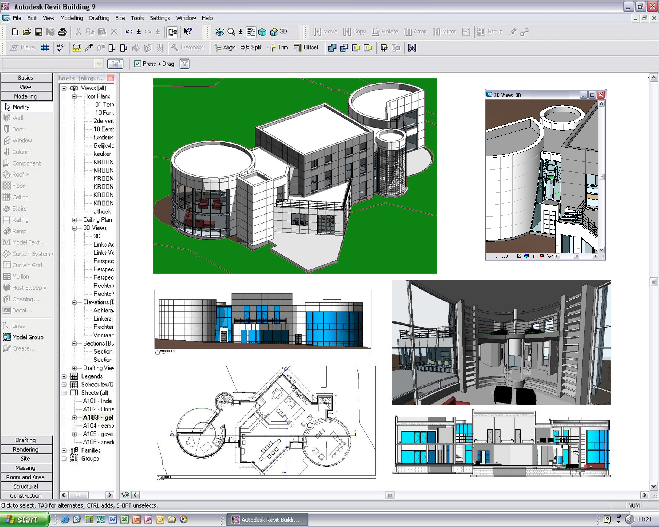
Task: Select the Offset tool
Action: [306, 48]
